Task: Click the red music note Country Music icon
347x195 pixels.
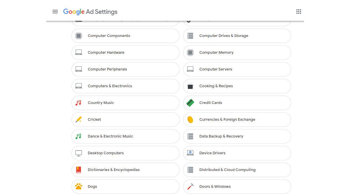Action: [x=78, y=103]
